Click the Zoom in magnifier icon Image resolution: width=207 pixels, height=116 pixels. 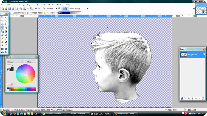[x=59, y=9]
